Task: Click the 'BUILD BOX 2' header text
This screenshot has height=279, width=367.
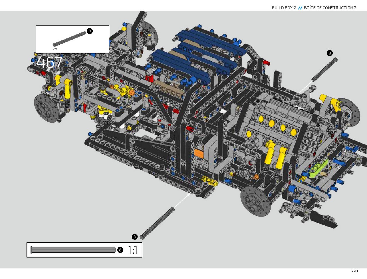Action: click(284, 8)
